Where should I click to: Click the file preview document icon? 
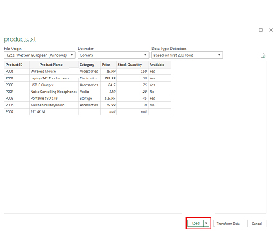click(263, 55)
